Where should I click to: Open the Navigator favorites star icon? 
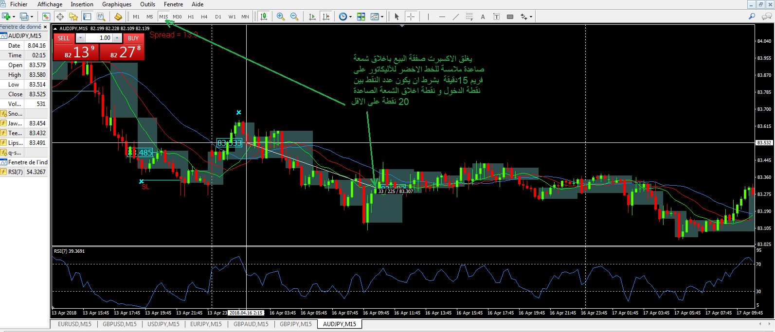pyautogui.click(x=73, y=17)
